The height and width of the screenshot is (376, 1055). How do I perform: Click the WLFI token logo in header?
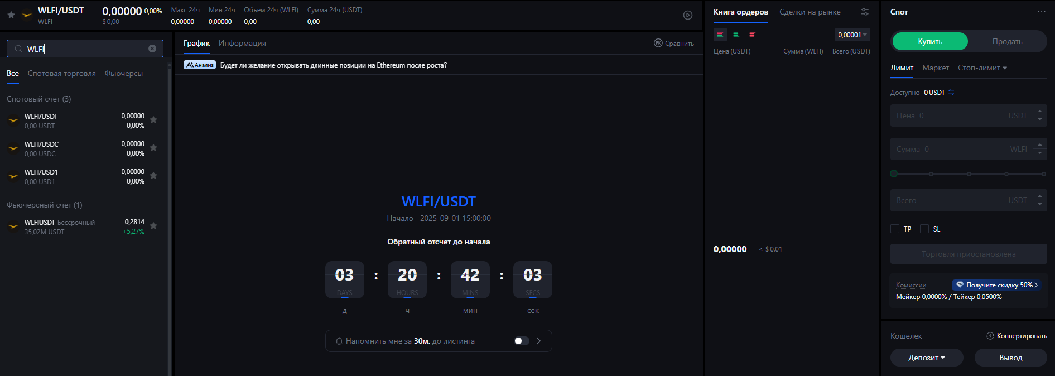coord(26,15)
